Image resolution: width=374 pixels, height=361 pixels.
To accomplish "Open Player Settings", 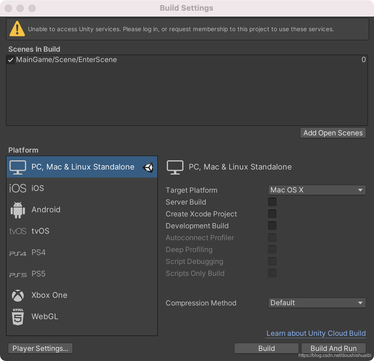I will pos(40,348).
